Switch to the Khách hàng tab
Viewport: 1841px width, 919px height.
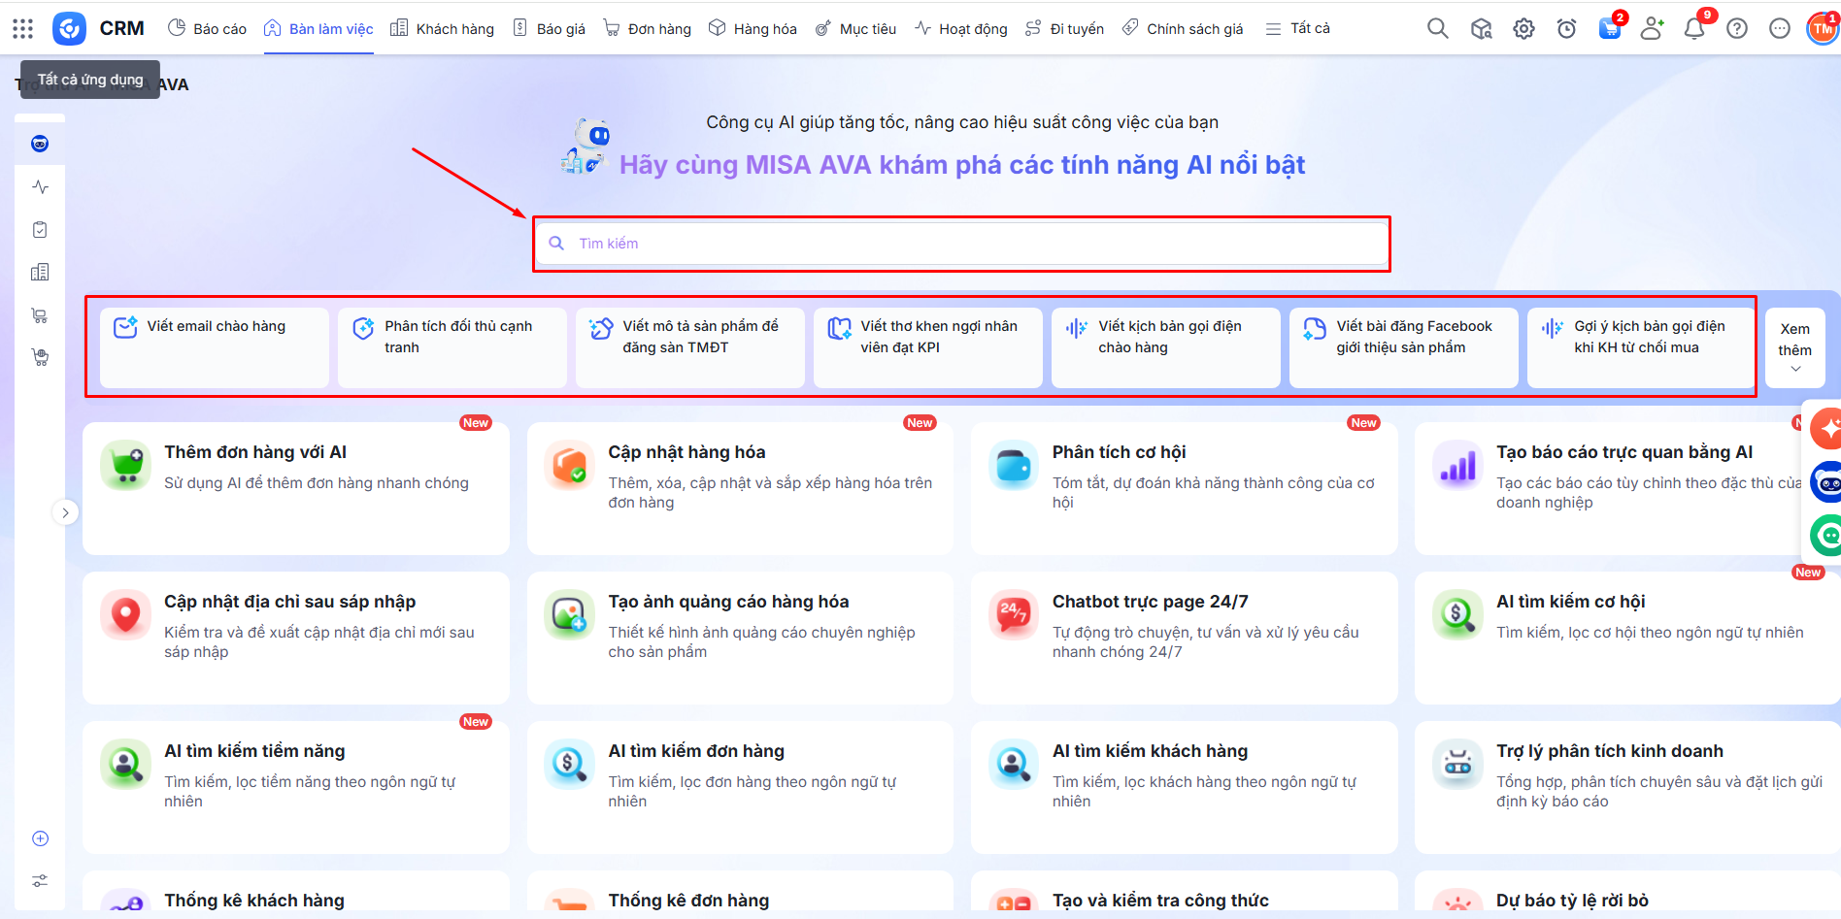(x=443, y=29)
